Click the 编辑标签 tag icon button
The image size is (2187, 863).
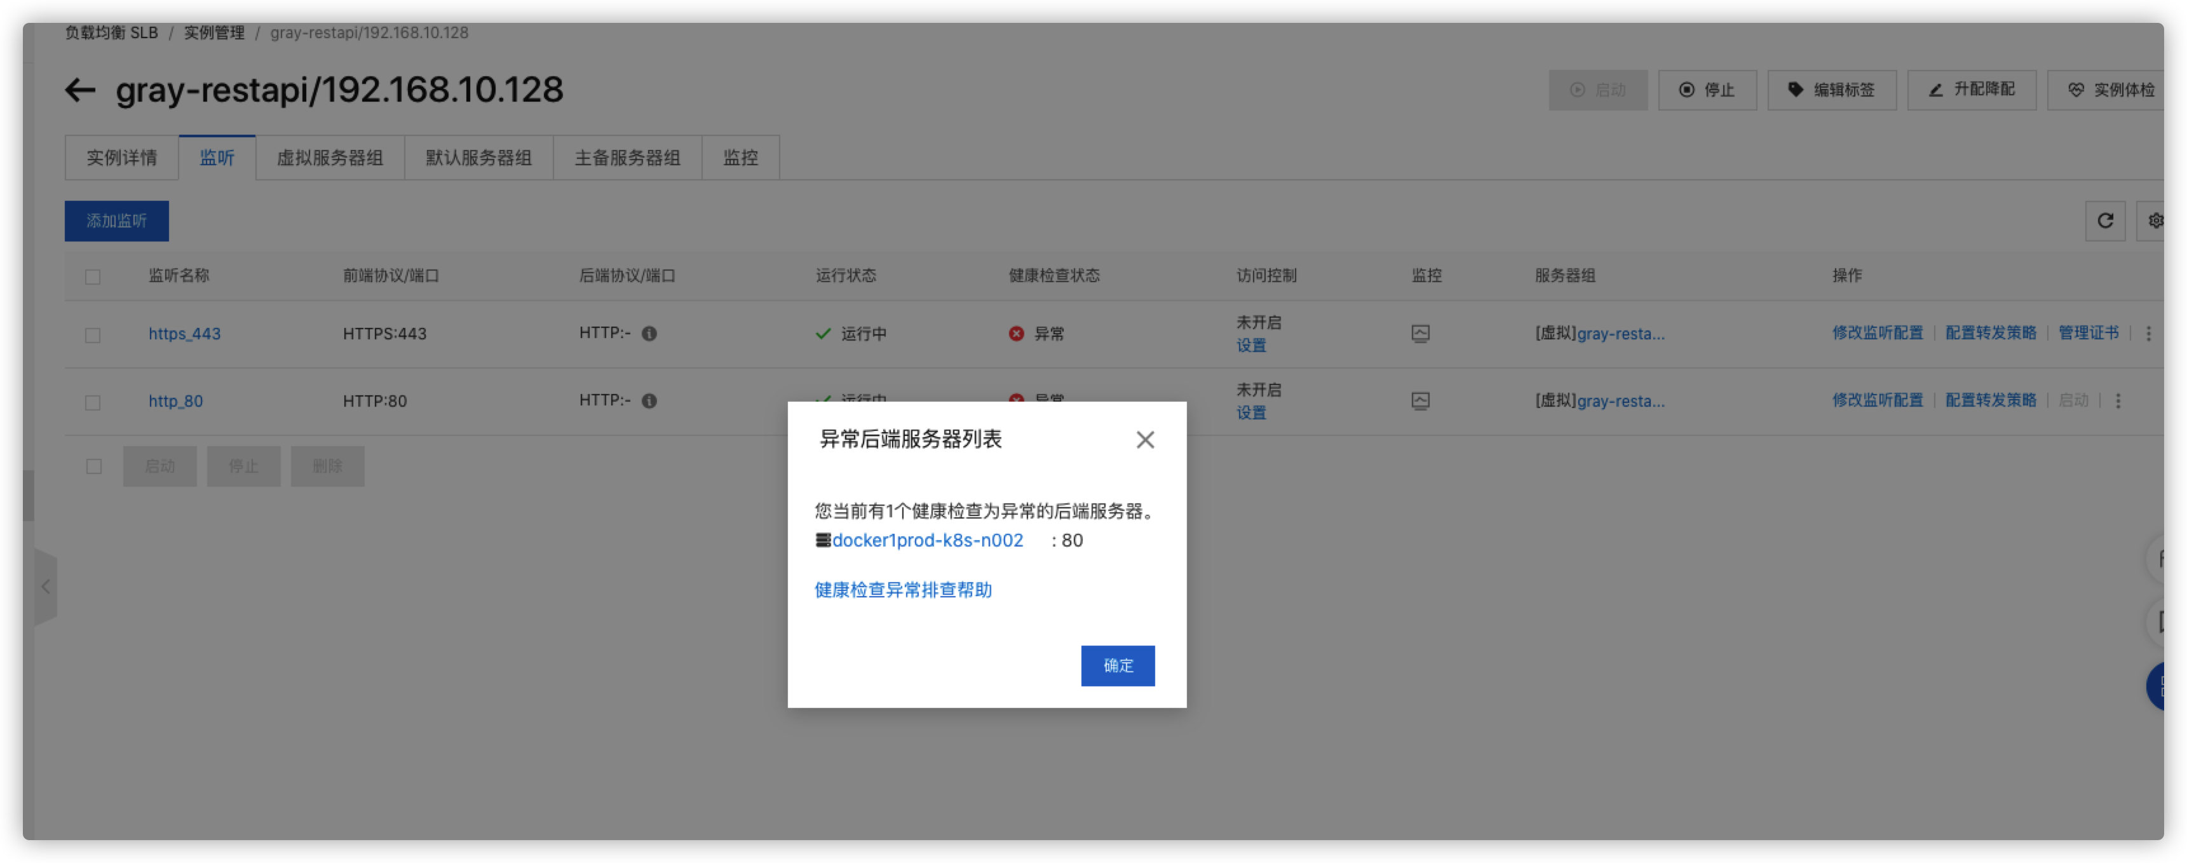tap(1831, 89)
